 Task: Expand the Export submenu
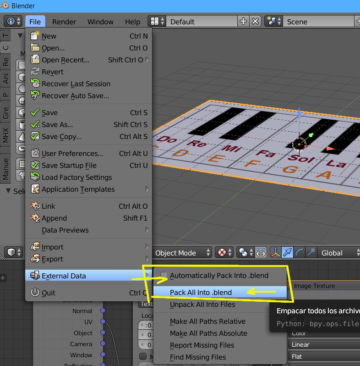89,259
